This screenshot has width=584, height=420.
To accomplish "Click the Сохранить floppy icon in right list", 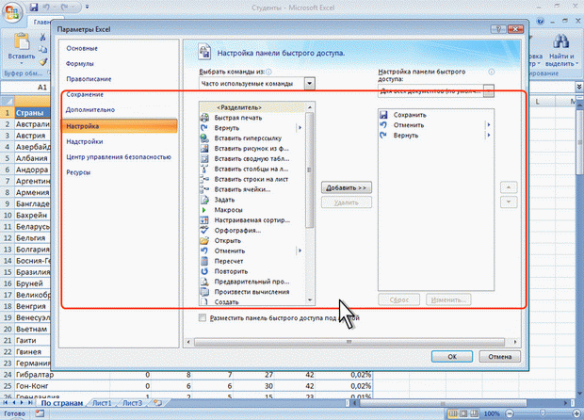I will tap(384, 115).
